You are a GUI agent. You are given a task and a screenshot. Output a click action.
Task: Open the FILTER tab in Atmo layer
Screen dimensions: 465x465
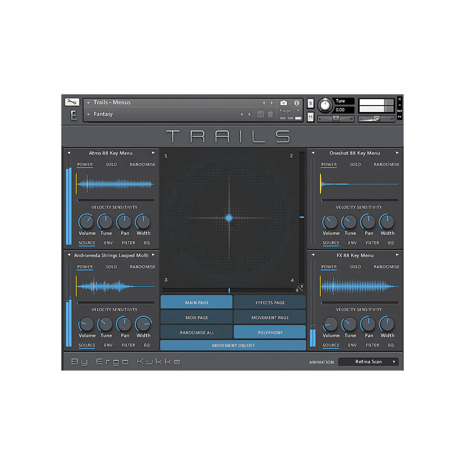[128, 243]
